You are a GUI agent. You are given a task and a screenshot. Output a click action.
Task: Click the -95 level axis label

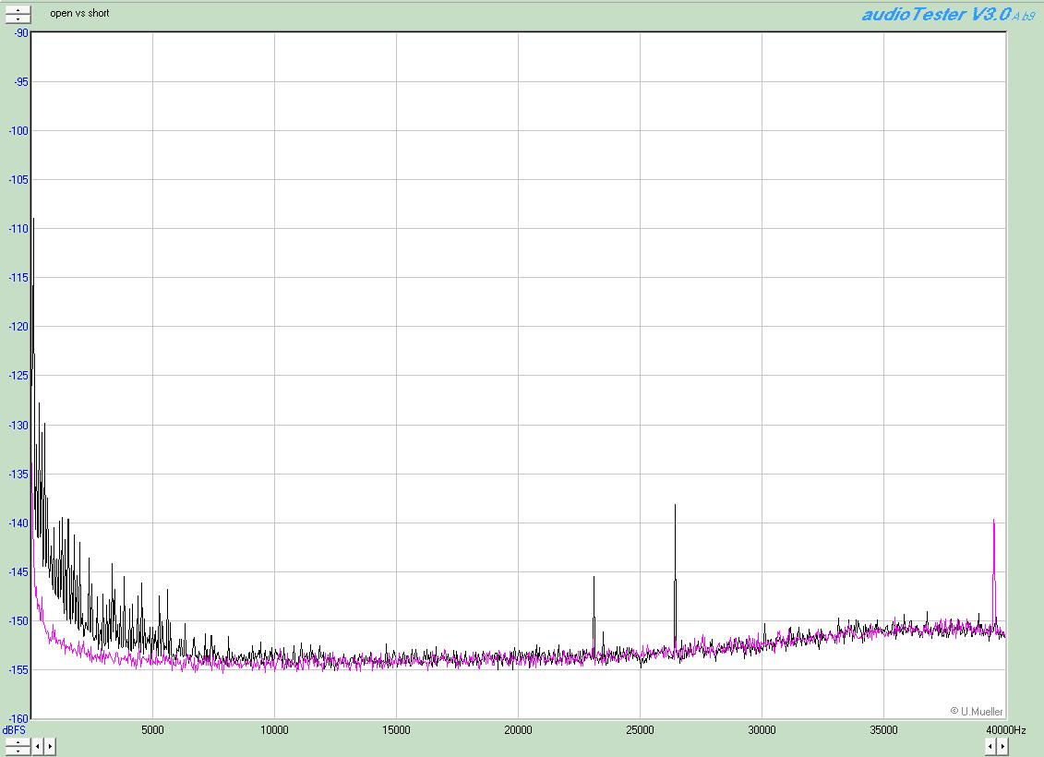pyautogui.click(x=21, y=82)
